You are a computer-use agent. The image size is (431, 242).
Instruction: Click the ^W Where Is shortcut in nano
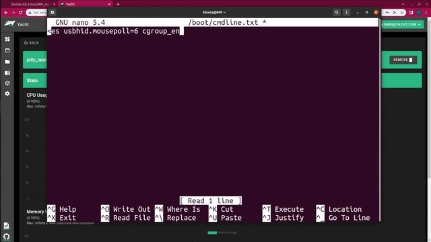[x=178, y=209]
